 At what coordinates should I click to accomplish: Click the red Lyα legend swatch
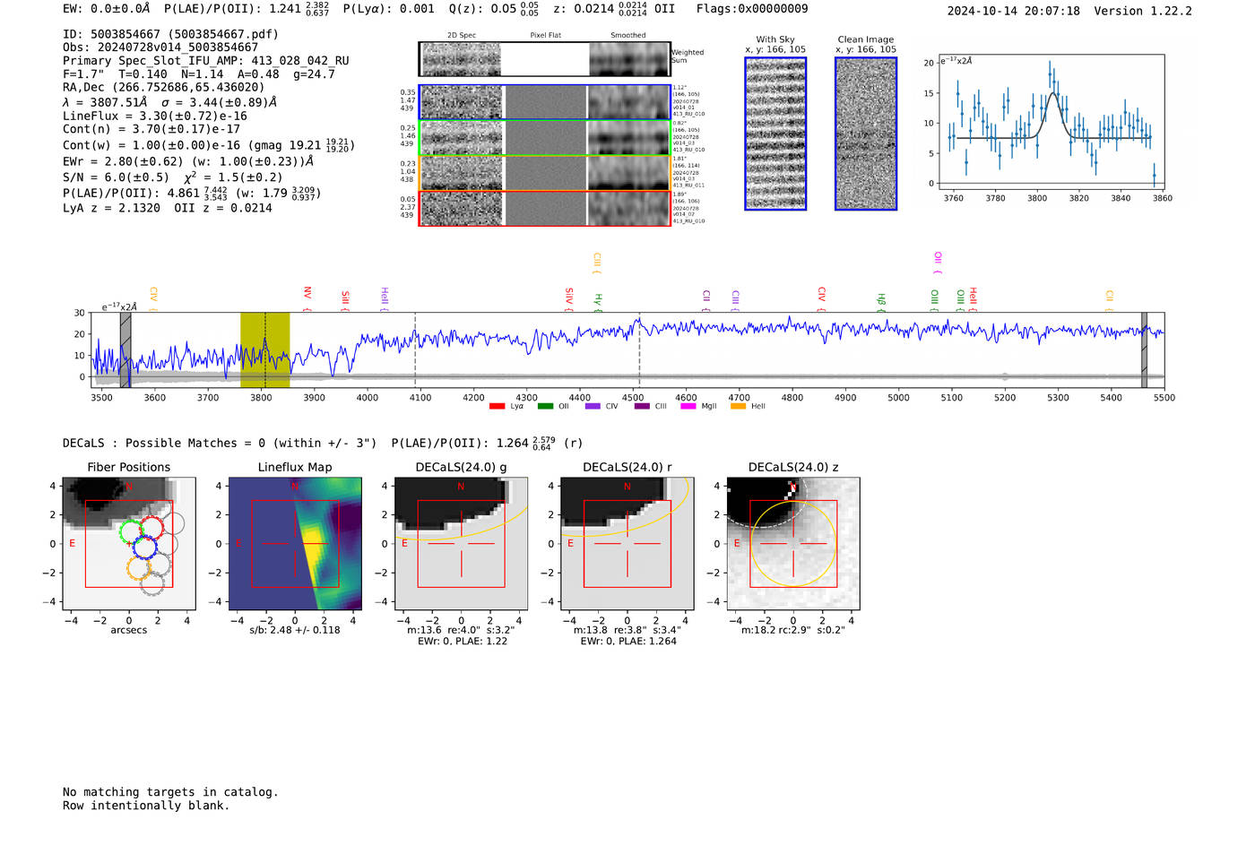tap(497, 407)
